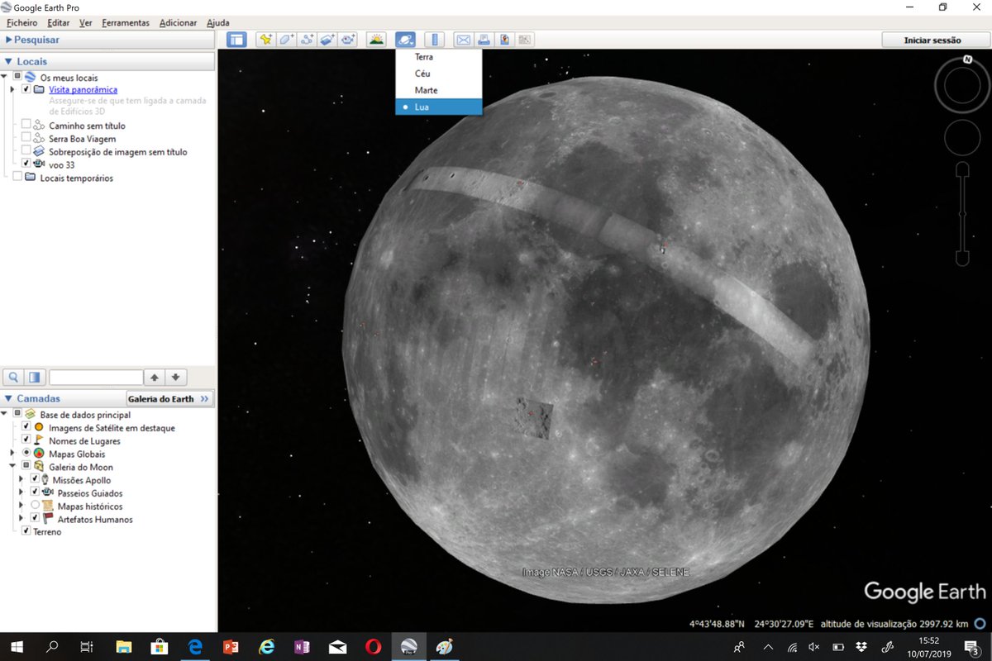Image resolution: width=992 pixels, height=661 pixels.
Task: Expand Mapas Globais tree node
Action: (x=12, y=454)
